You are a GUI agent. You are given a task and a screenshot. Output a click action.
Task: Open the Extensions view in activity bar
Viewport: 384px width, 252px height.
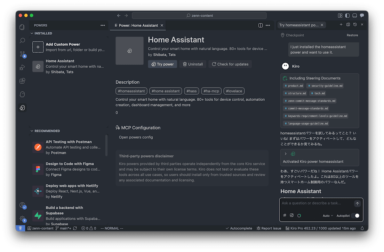pos(22,81)
